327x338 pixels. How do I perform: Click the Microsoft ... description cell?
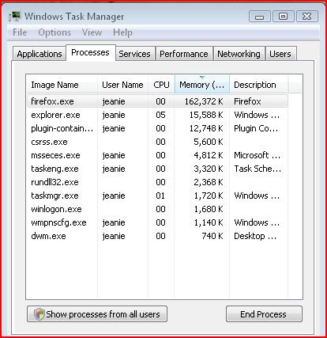tap(257, 155)
